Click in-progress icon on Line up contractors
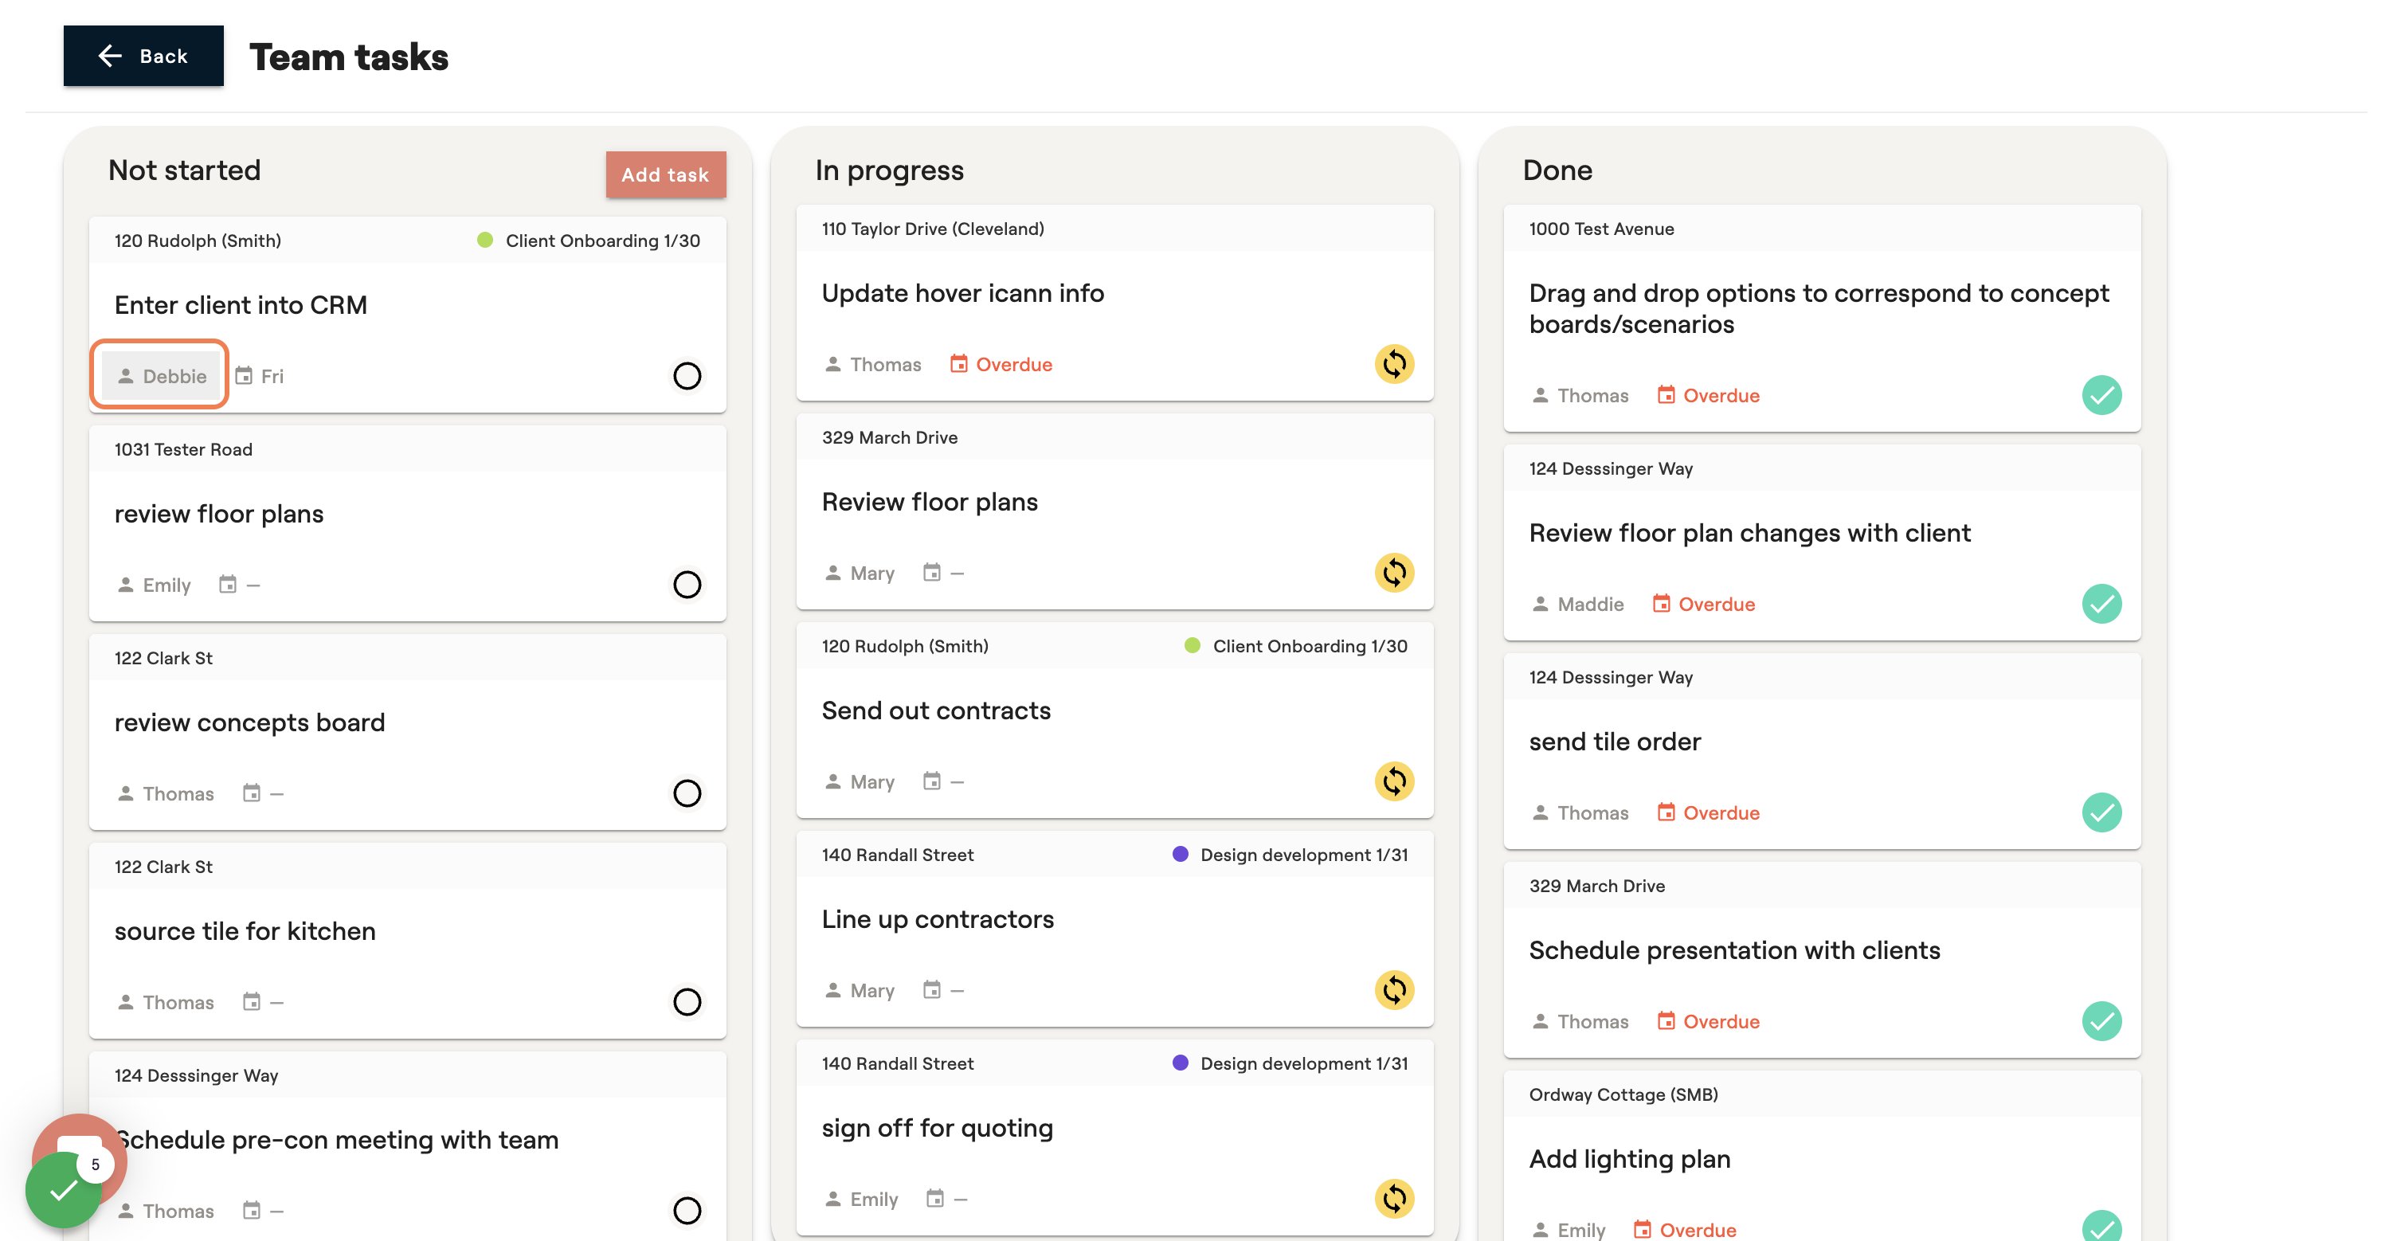The height and width of the screenshot is (1241, 2393). coord(1394,990)
